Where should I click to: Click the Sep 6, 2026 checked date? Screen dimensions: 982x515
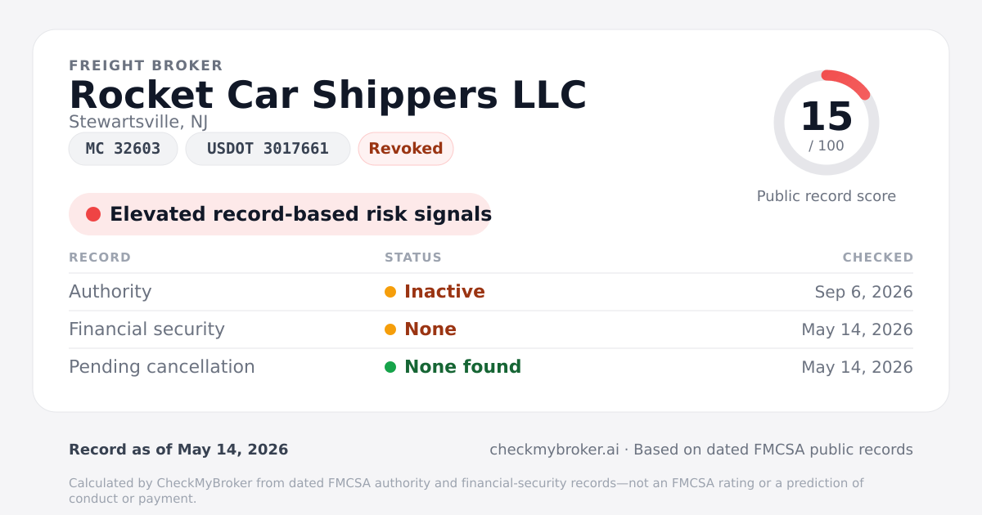pos(863,292)
